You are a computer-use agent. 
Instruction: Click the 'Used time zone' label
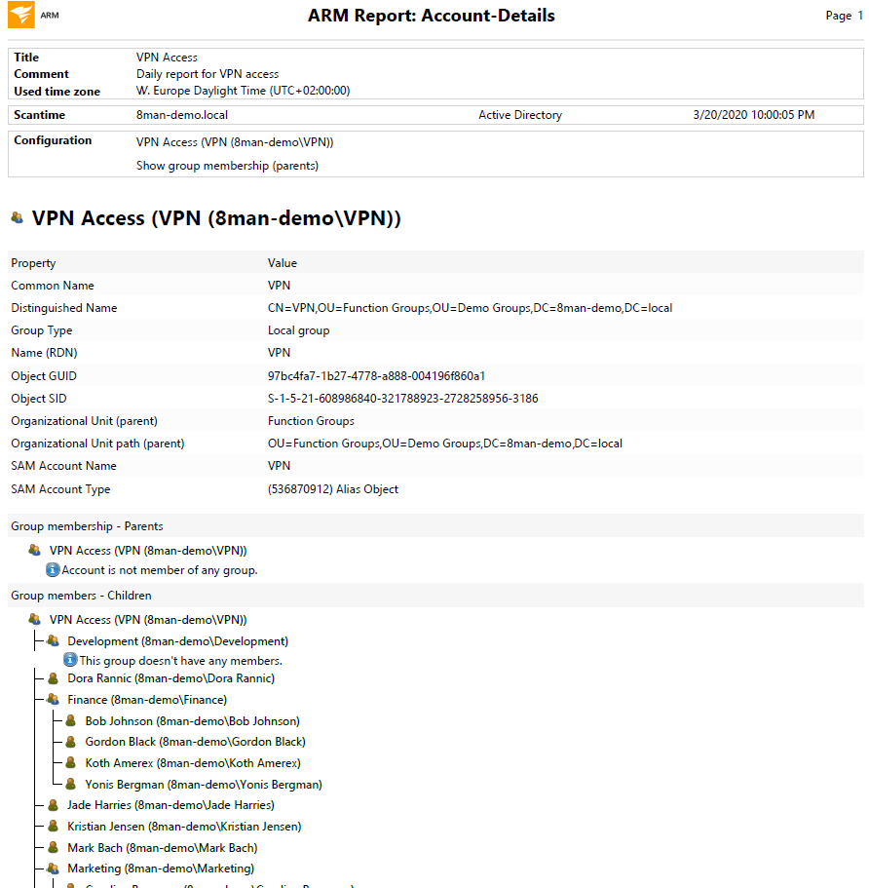click(x=57, y=92)
